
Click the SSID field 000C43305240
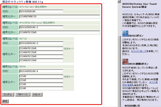click(41, 12)
